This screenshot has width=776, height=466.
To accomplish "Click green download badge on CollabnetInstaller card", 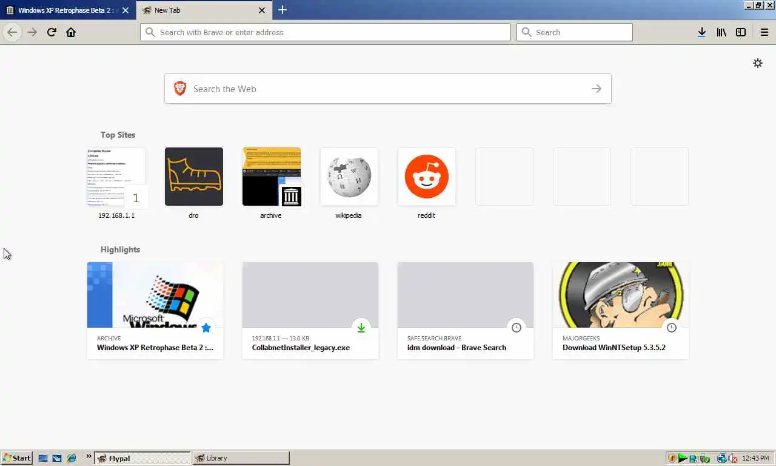I will click(361, 328).
